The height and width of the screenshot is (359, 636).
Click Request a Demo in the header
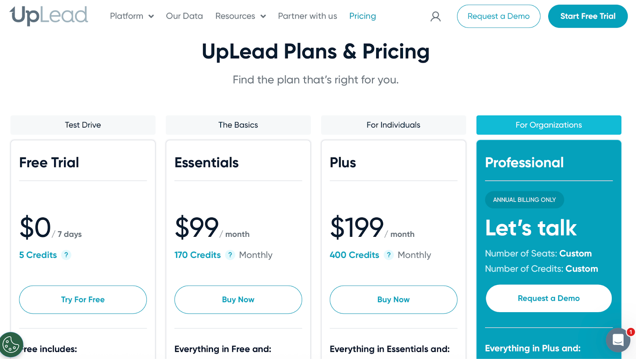click(x=498, y=16)
